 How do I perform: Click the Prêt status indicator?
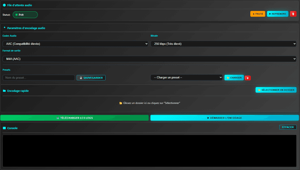click(25, 15)
